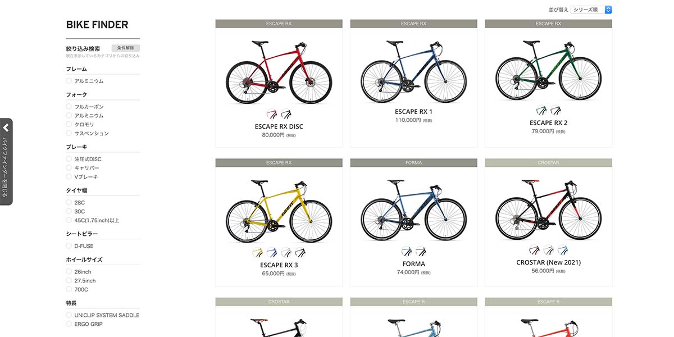Viewport: 674px width, 337px height.
Task: Open ESCAPE RX category header on first card
Action: (x=279, y=24)
